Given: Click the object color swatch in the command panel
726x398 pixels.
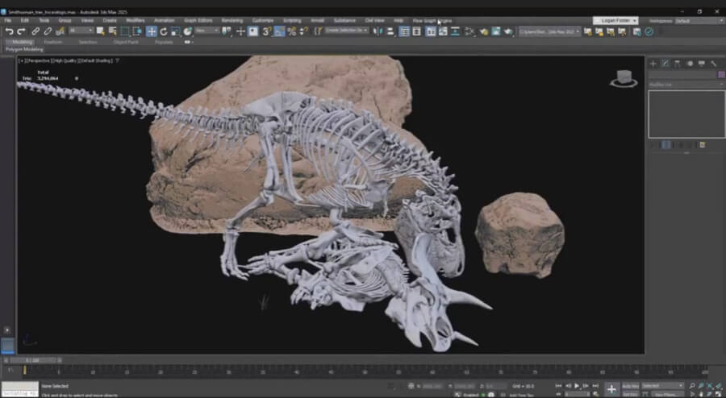Looking at the screenshot, I should [x=721, y=74].
